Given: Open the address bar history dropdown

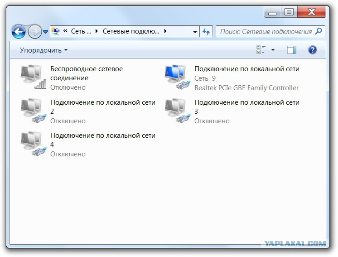Looking at the screenshot, I should (x=195, y=32).
